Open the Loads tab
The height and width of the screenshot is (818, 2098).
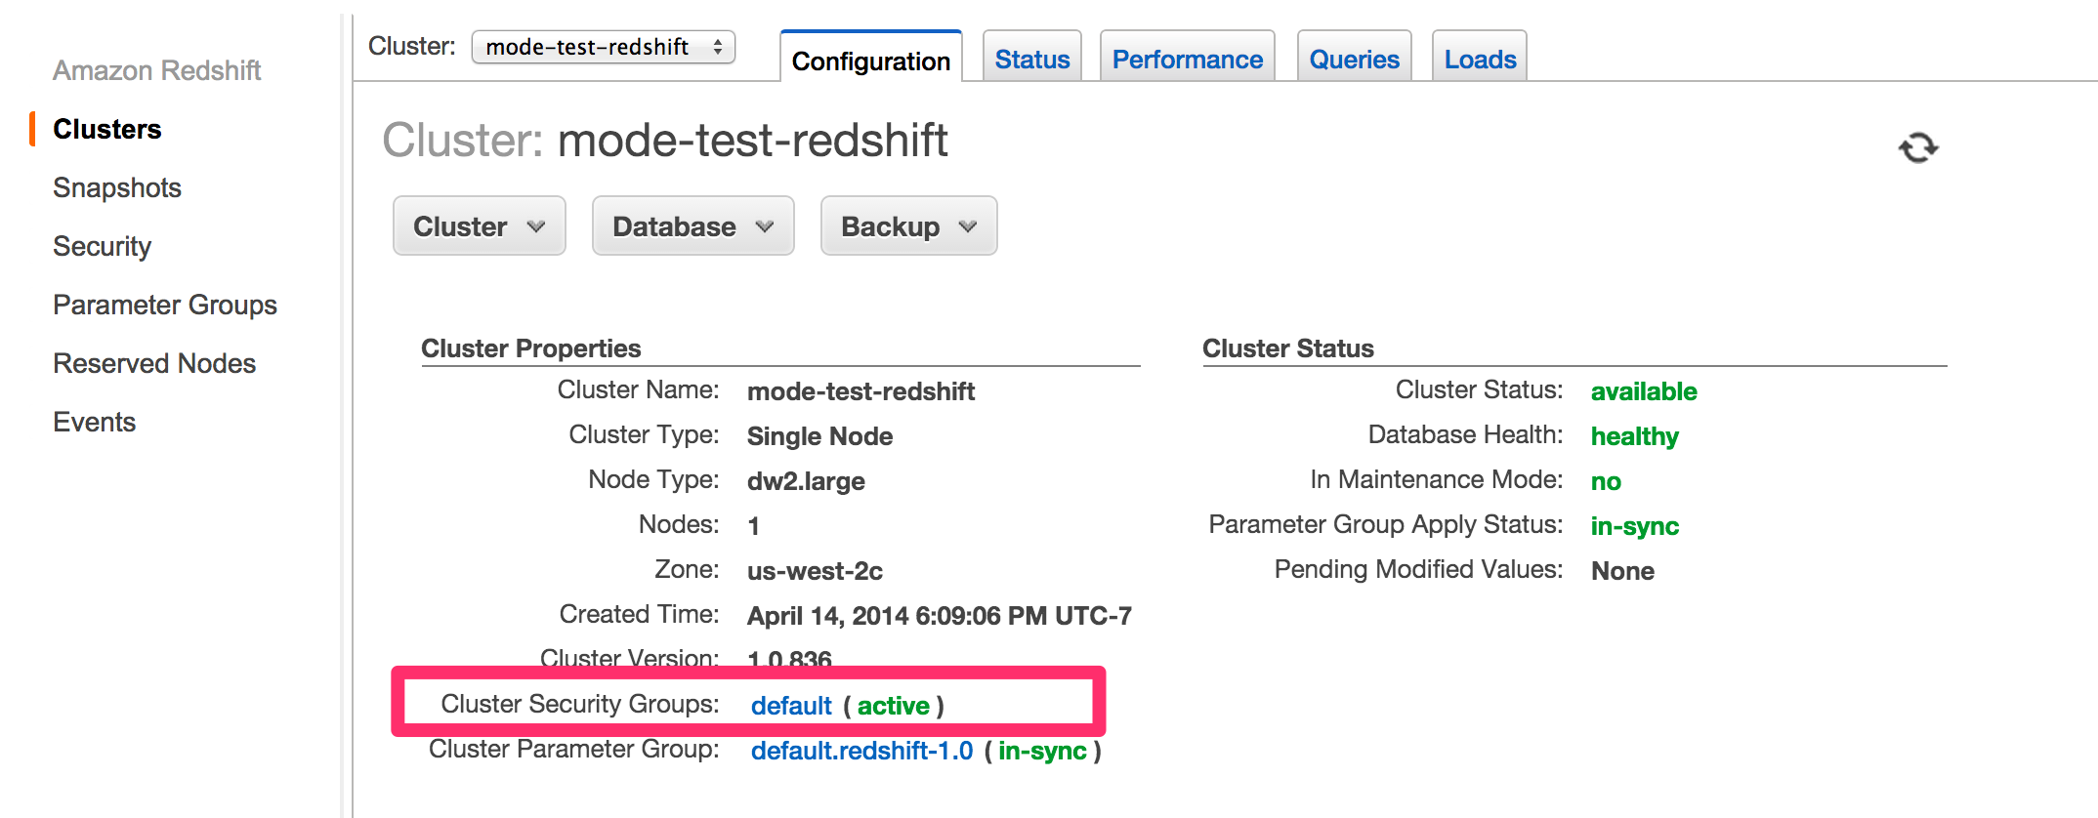(1479, 60)
